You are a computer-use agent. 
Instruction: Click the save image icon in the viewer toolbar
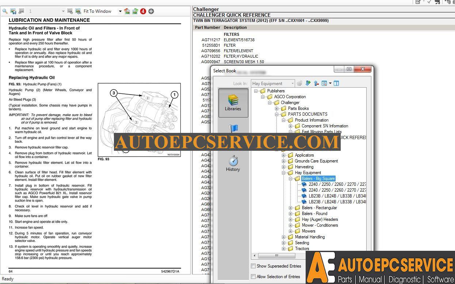click(x=13, y=11)
